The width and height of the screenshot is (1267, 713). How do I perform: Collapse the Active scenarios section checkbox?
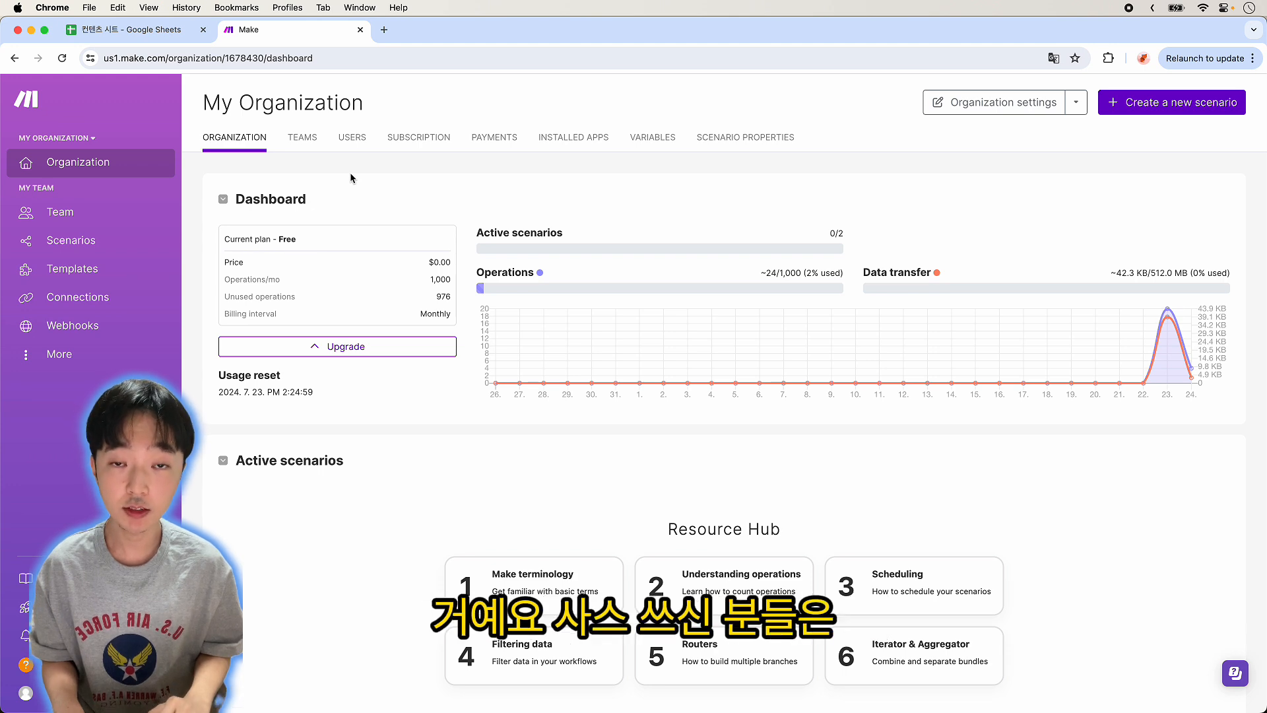pyautogui.click(x=223, y=461)
